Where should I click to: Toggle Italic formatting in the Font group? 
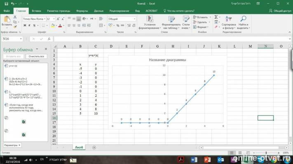coord(29,25)
